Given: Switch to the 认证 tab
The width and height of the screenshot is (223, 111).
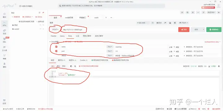Looking at the screenshot, I should click(x=77, y=36).
